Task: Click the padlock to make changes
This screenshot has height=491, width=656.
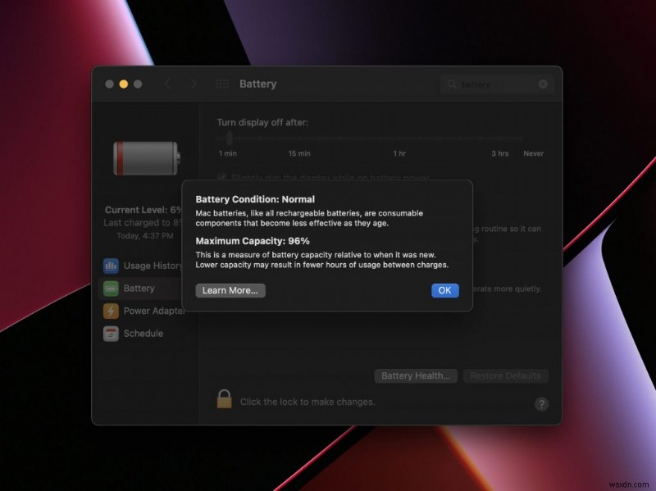Action: [223, 402]
